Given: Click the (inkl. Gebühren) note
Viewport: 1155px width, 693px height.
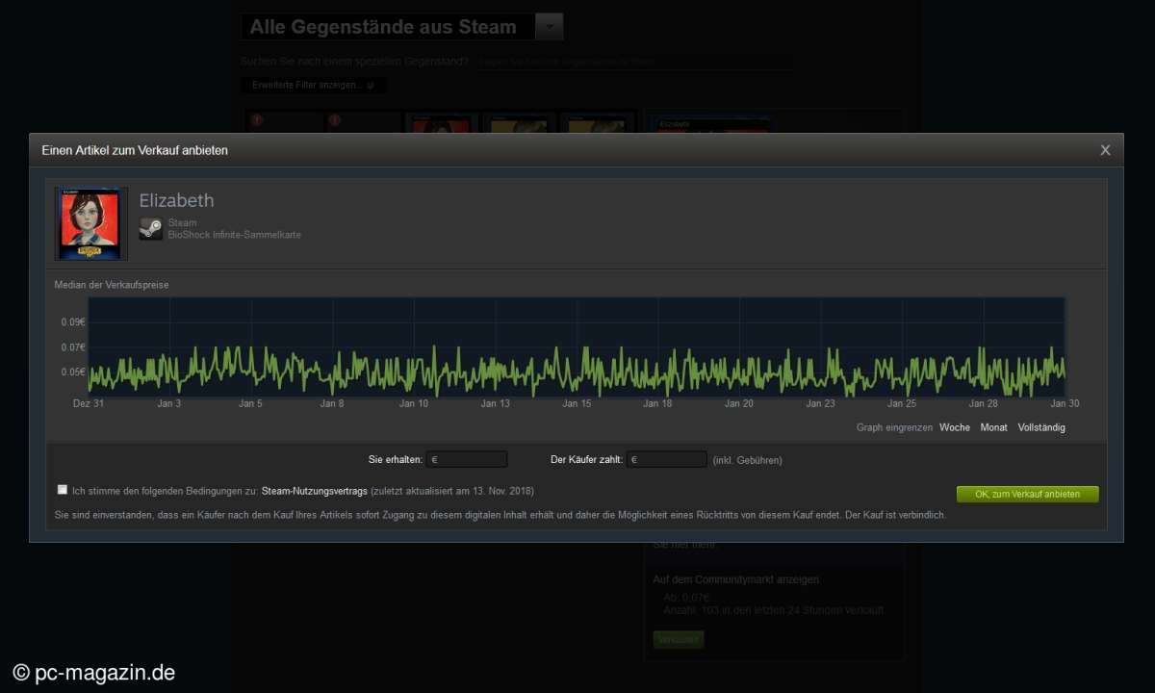Looking at the screenshot, I should (x=747, y=460).
